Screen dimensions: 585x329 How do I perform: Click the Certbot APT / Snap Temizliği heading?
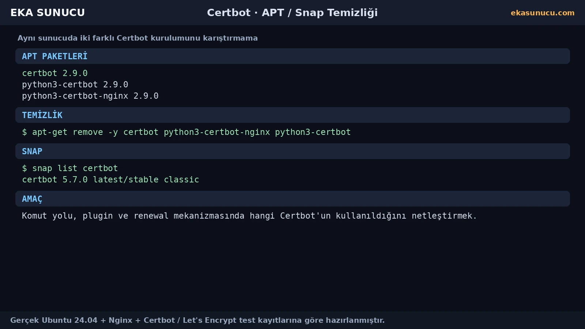(292, 13)
